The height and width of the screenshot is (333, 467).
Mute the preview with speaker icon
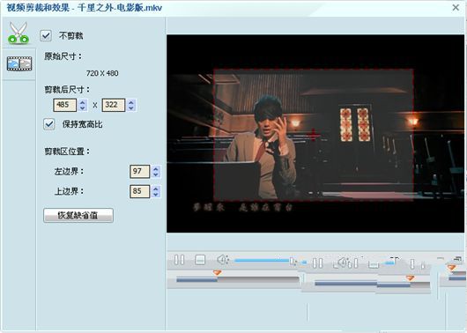tap(222, 260)
